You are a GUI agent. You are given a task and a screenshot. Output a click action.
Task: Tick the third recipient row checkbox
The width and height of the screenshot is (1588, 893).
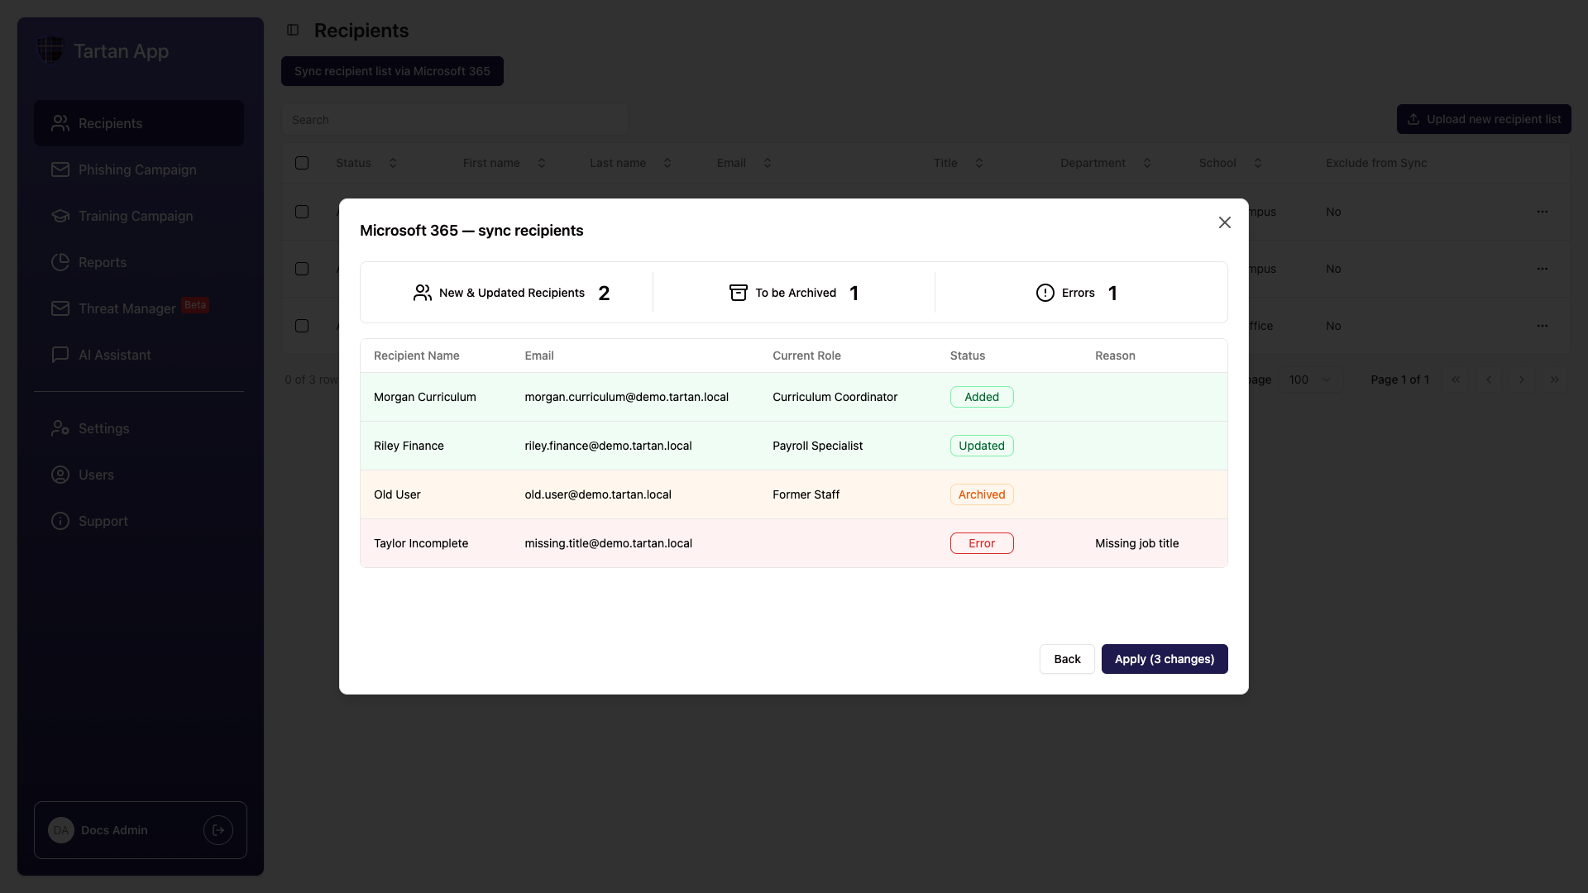point(302,326)
